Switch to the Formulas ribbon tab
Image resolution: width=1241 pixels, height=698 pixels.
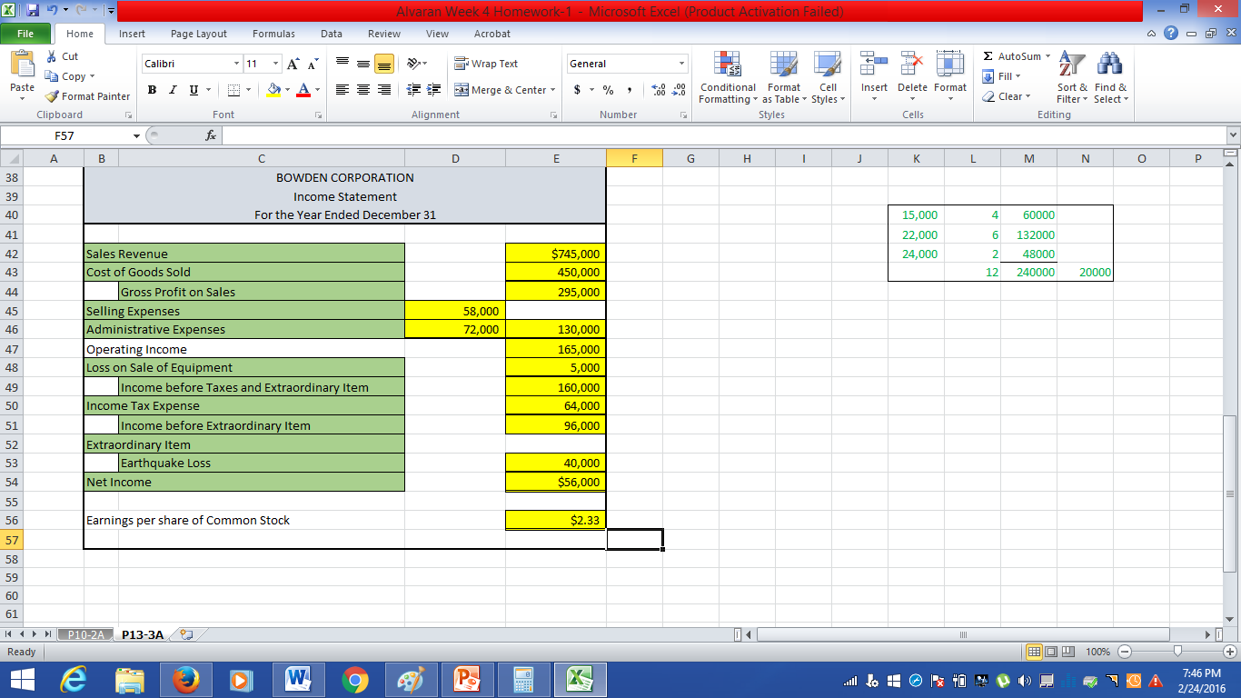[273, 34]
